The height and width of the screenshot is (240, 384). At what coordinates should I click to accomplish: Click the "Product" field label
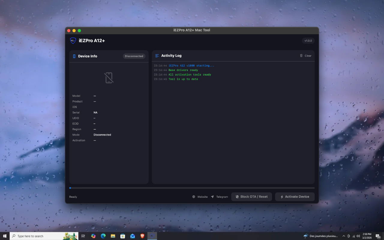(x=77, y=101)
